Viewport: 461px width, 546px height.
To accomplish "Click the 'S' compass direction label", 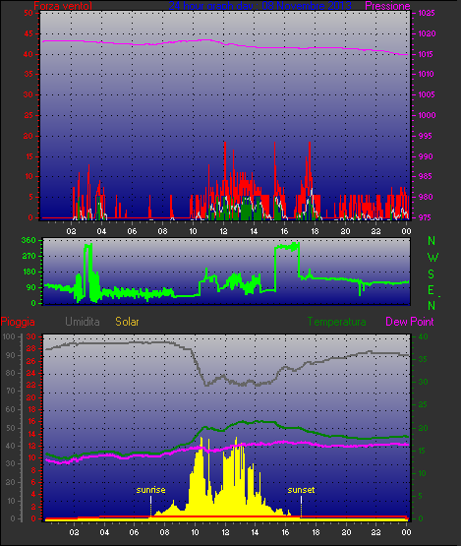I will 432,274.
